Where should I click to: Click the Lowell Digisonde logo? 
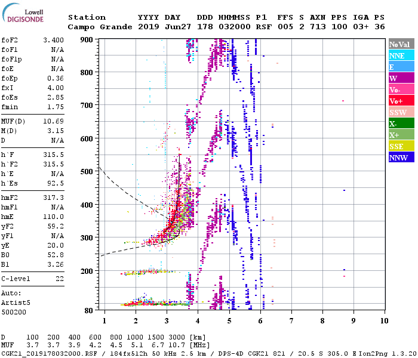[23, 13]
